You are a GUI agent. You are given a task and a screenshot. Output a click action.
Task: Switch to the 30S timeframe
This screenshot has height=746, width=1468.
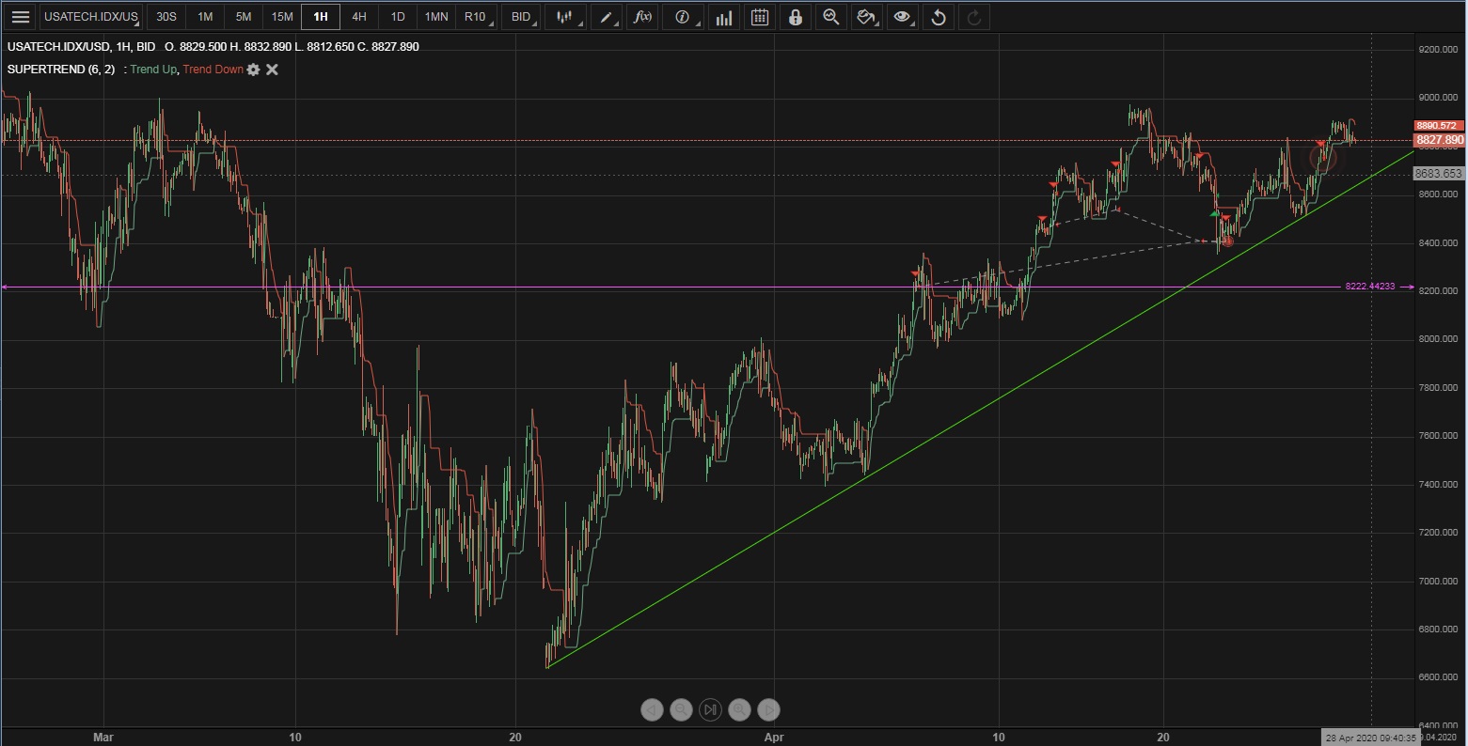166,17
